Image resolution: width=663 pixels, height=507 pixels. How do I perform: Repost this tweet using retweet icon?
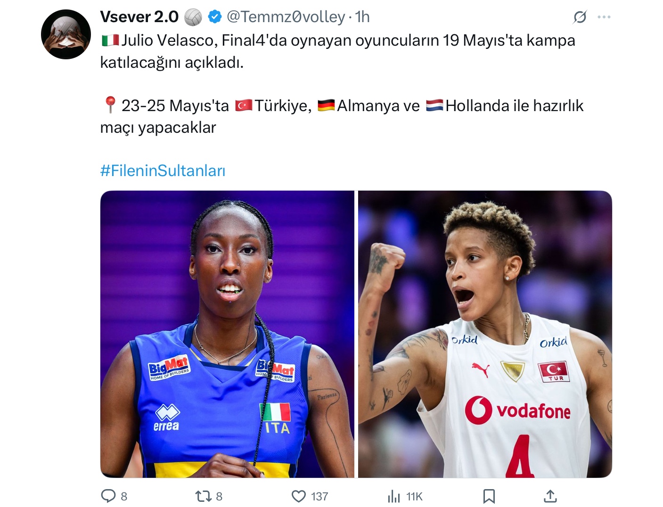(203, 496)
